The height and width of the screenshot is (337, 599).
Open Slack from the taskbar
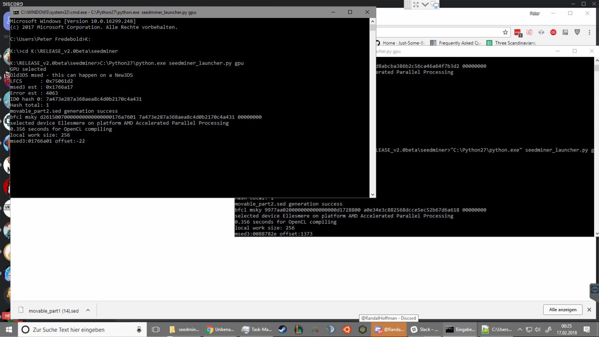click(x=425, y=329)
